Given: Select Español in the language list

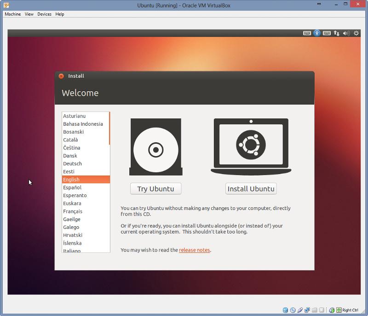Looking at the screenshot, I should 86,187.
